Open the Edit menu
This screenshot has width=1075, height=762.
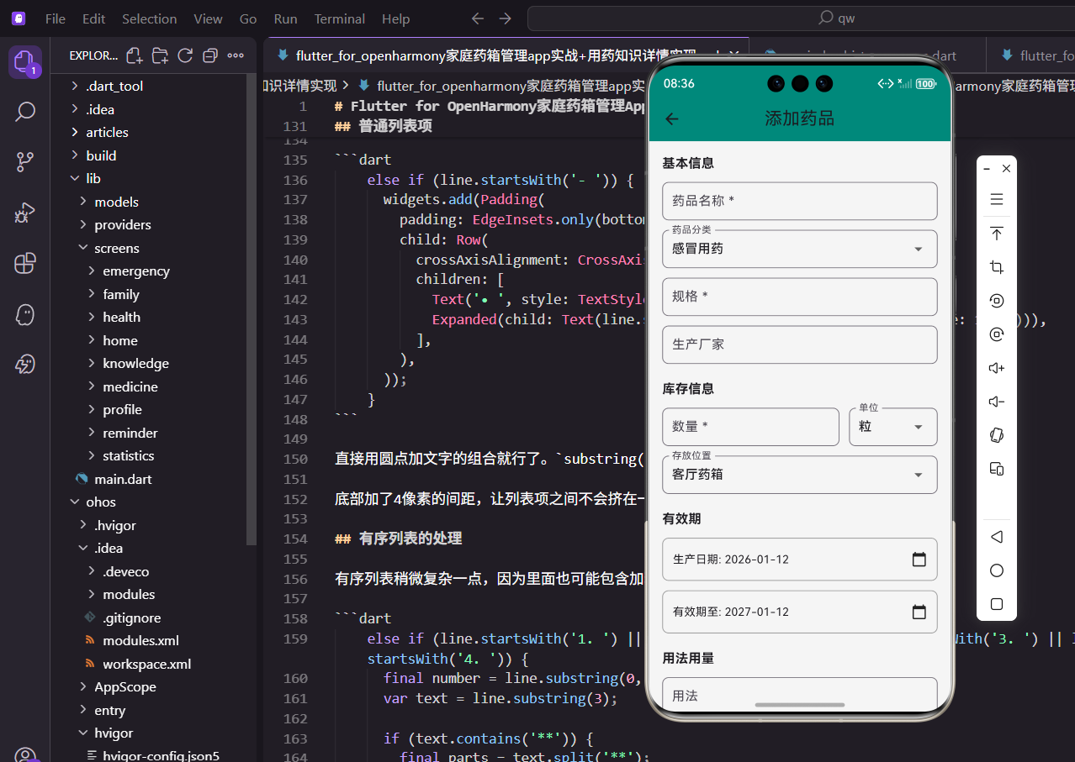(93, 18)
